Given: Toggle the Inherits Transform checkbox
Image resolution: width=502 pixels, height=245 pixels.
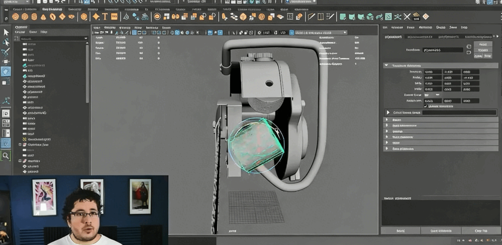Looking at the screenshot, I should [425, 106].
